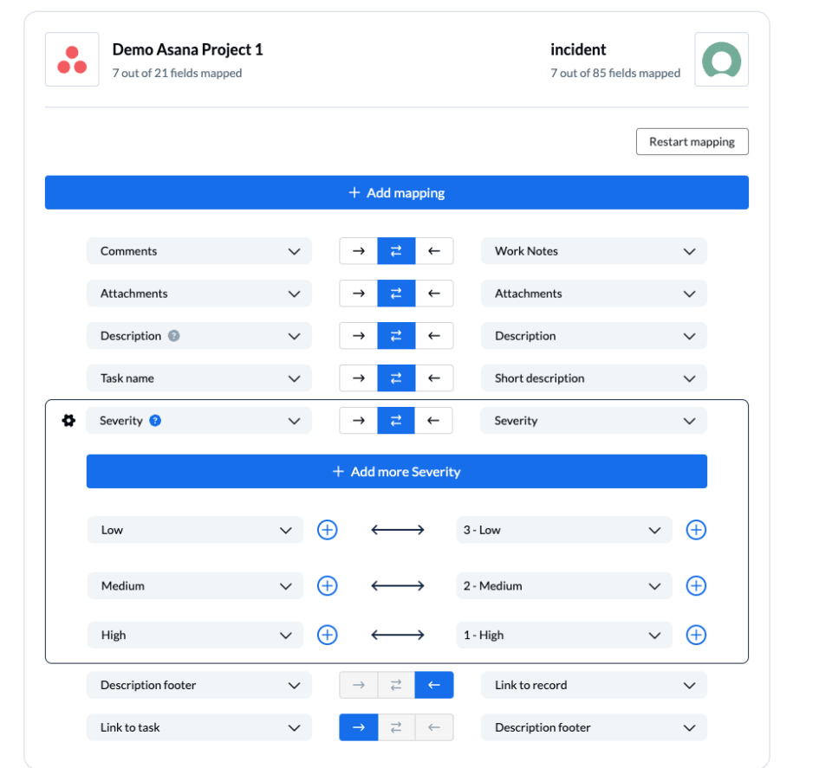Click the Add more Severity button
The image size is (832, 768).
396,471
